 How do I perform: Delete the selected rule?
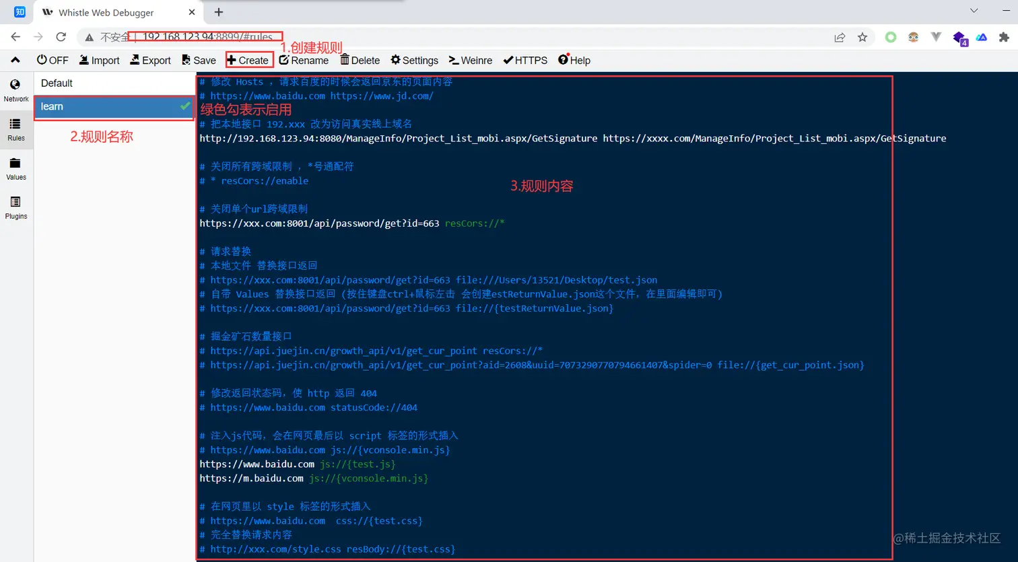pyautogui.click(x=360, y=60)
